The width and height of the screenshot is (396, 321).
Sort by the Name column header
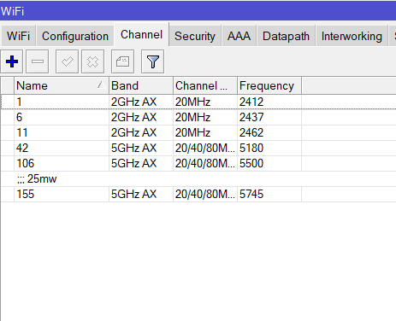coord(62,85)
